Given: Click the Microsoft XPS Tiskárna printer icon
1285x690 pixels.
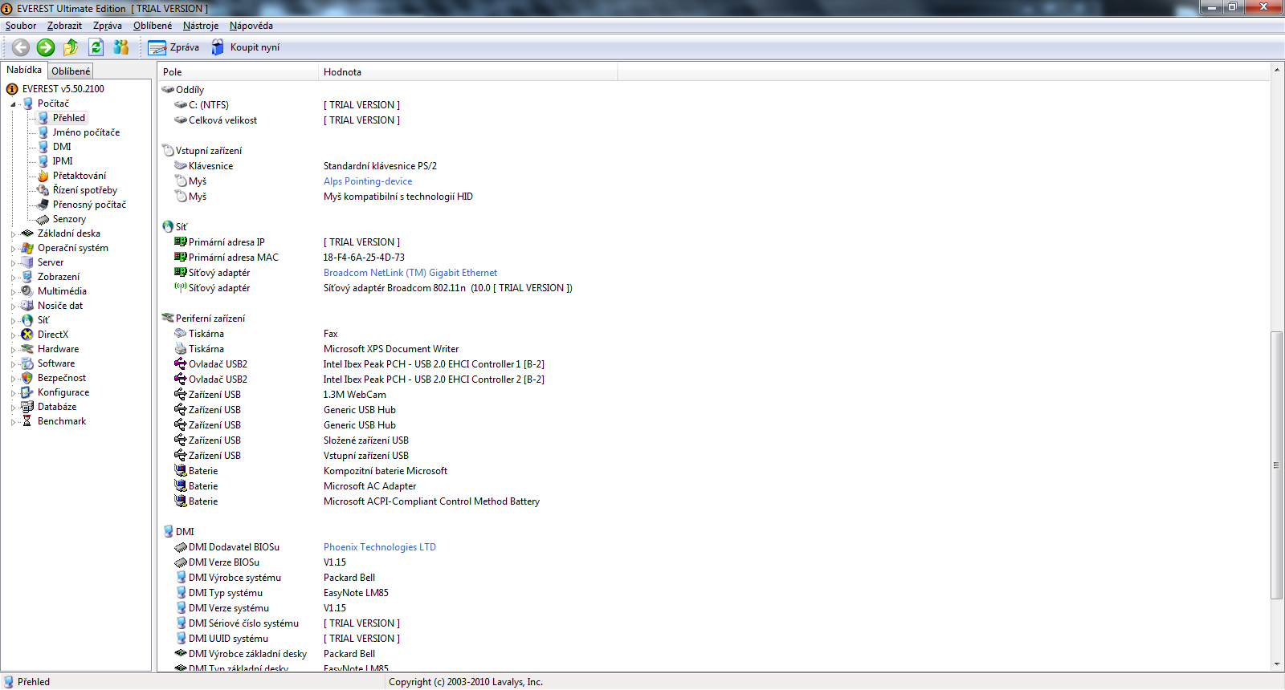Looking at the screenshot, I should pyautogui.click(x=181, y=349).
